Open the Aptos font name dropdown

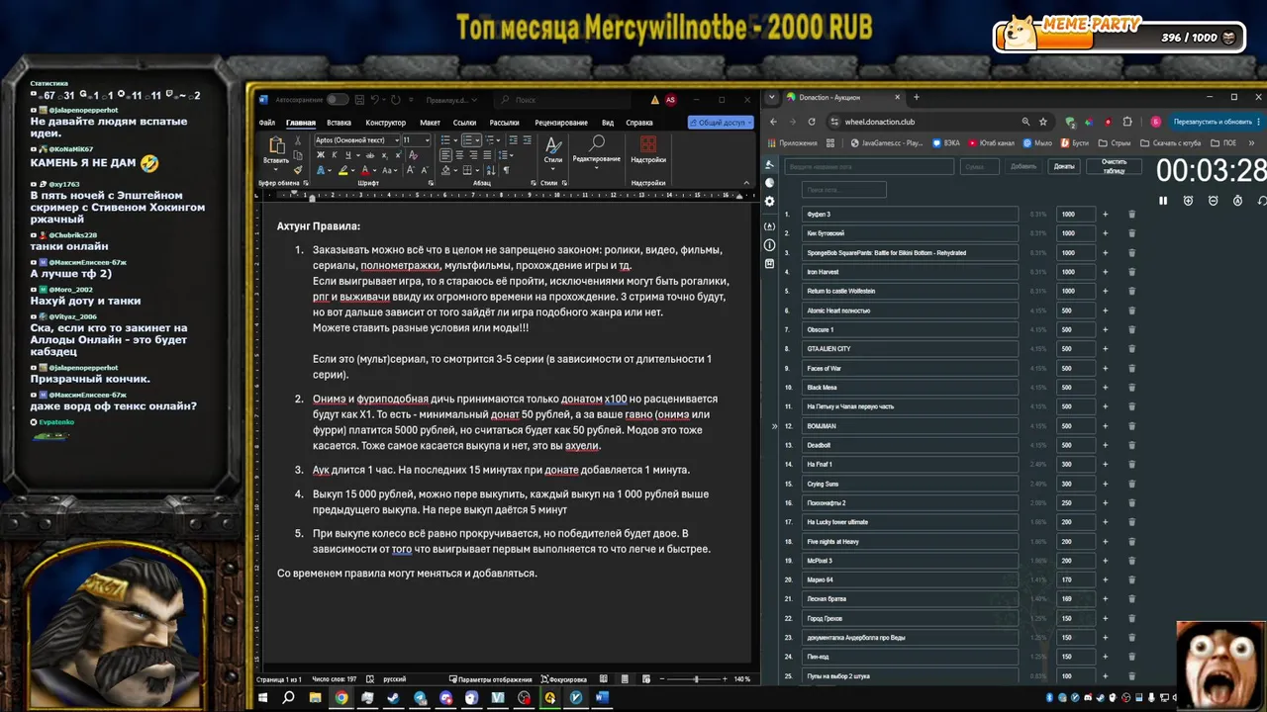(x=397, y=140)
